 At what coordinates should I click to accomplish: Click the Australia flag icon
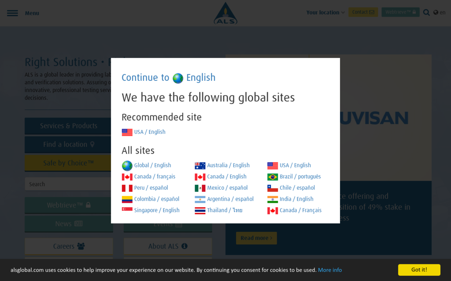(x=200, y=166)
